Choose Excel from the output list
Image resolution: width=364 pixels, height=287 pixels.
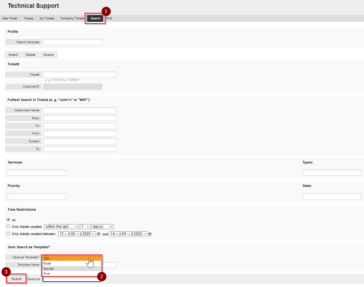pos(71,264)
